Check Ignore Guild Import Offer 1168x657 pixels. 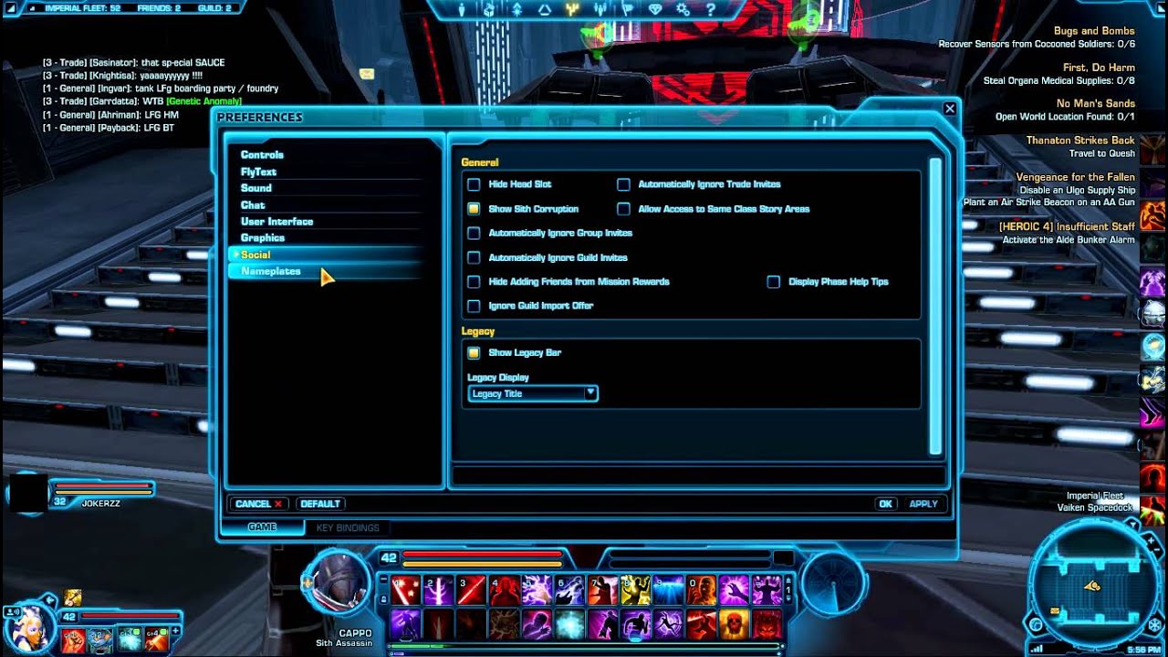(x=474, y=306)
